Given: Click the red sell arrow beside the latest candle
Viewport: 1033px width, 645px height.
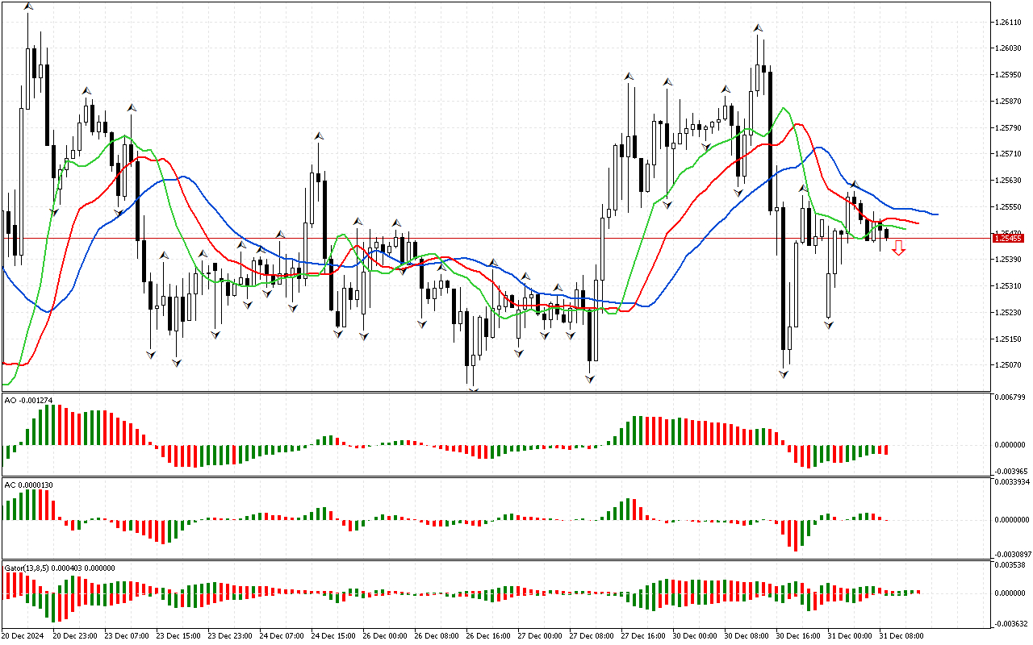Looking at the screenshot, I should tap(898, 248).
